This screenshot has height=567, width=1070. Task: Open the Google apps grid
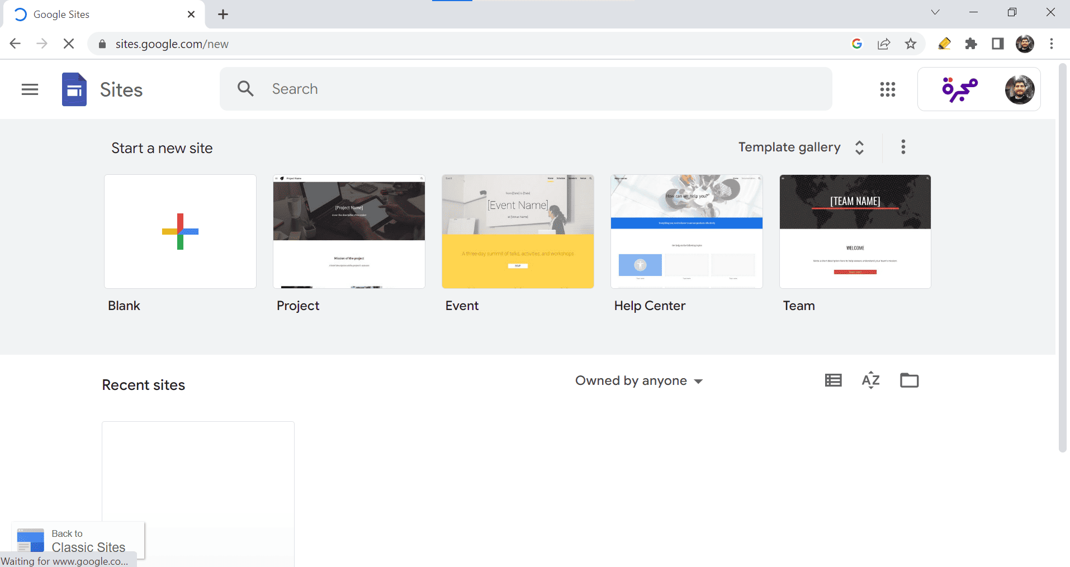887,89
